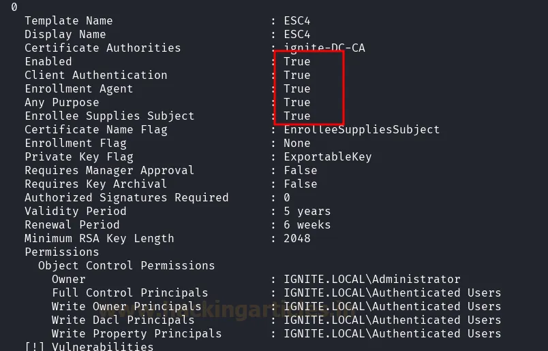
Task: Click the Full Control Principals label
Action: pos(130,292)
